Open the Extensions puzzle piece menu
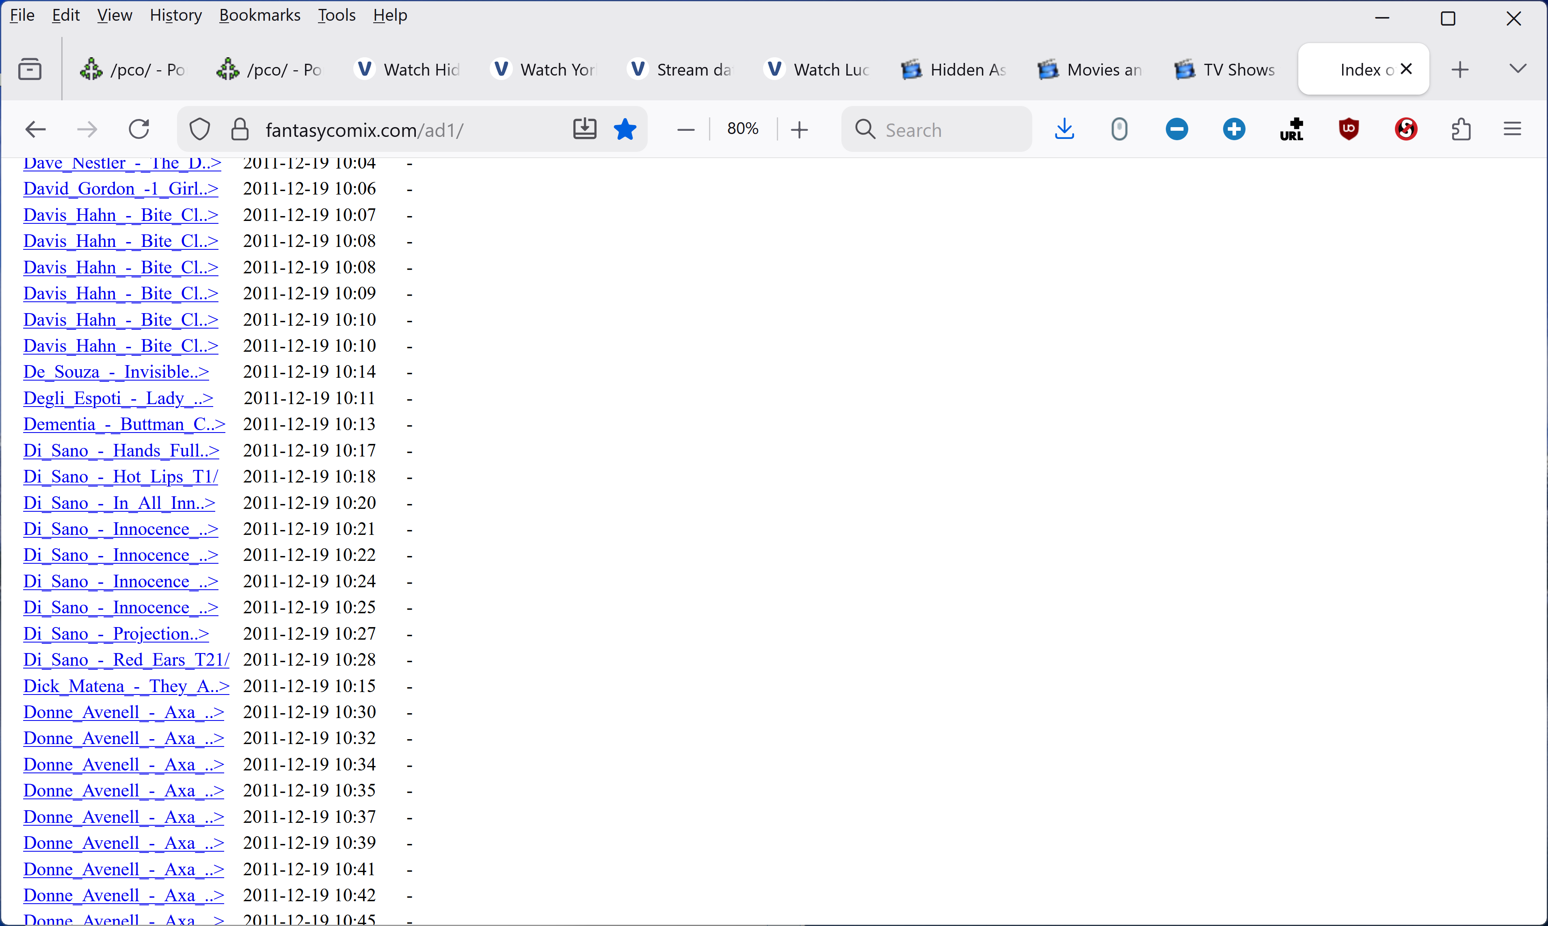 tap(1461, 129)
